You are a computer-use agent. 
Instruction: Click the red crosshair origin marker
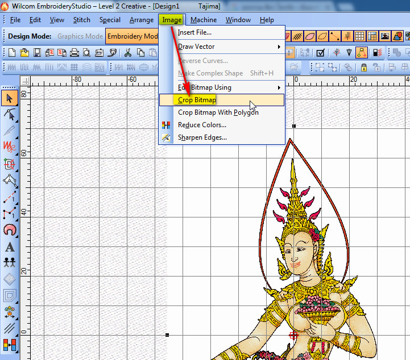[x=294, y=335]
